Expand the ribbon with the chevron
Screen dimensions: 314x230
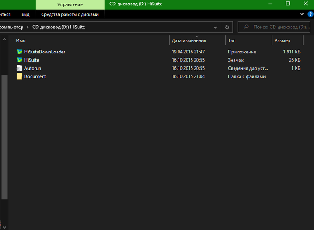click(x=302, y=14)
